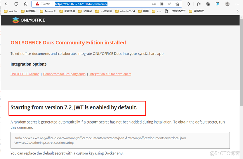This screenshot has width=243, height=159.
Task: Open the user profile avatar
Action: coord(227,4)
